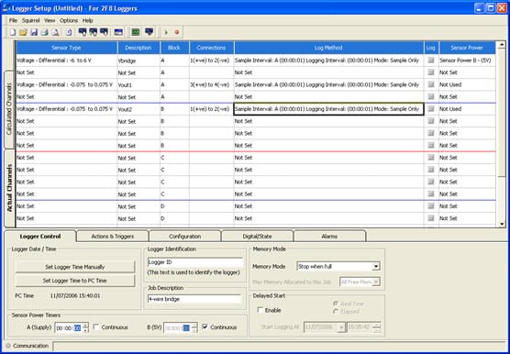Toggle Log checkbox for Vbridge row
510x354 pixels.
(431, 61)
